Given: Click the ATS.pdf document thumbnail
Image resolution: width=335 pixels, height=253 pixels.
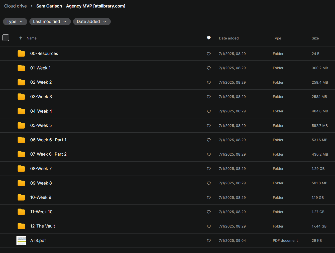Looking at the screenshot, I should click(21, 241).
